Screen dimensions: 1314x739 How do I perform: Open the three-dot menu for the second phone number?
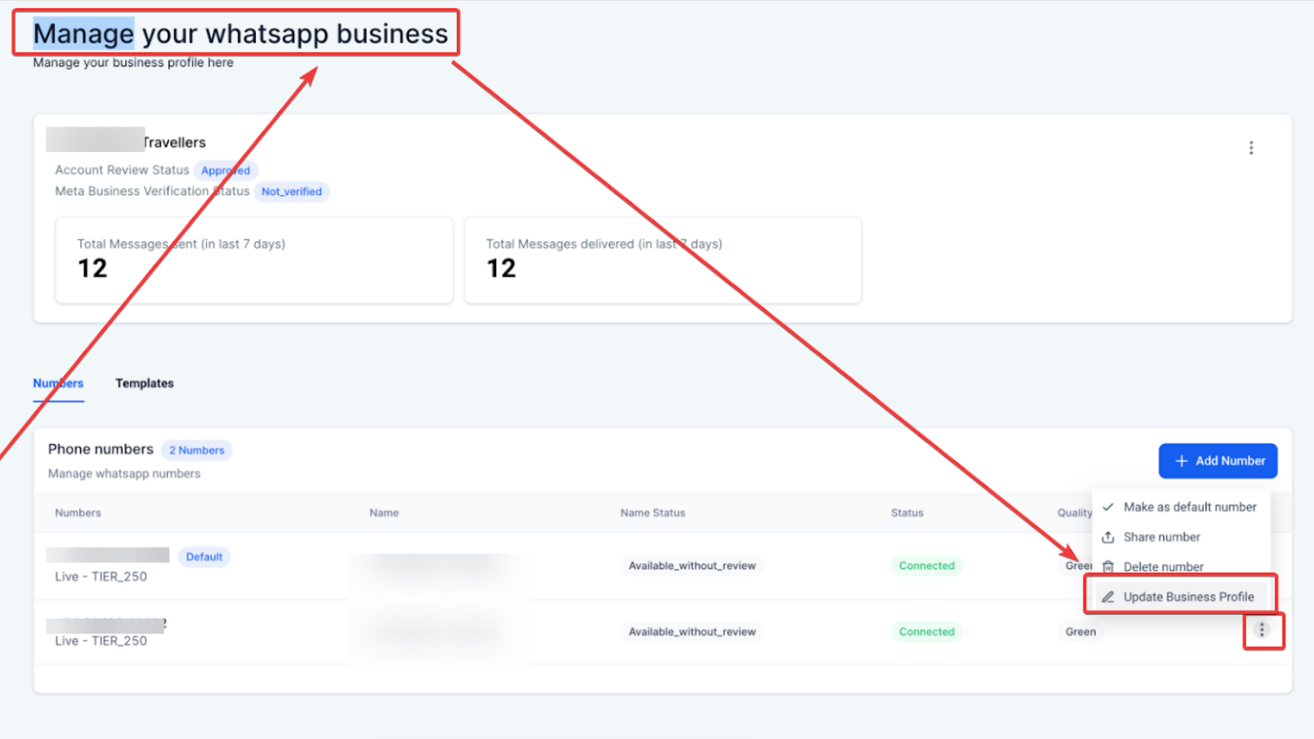(x=1262, y=630)
